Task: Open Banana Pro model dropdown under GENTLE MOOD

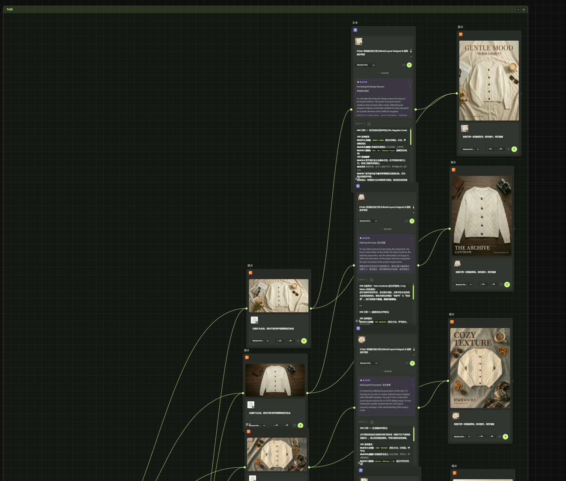Action: pos(470,149)
